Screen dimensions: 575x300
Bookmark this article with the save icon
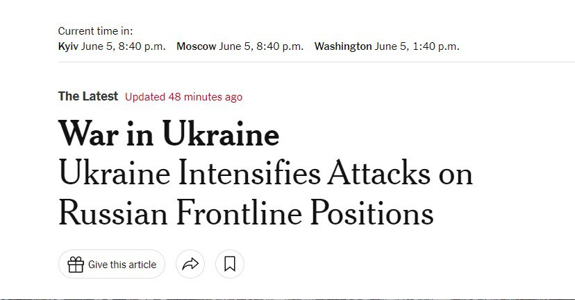[x=230, y=264]
